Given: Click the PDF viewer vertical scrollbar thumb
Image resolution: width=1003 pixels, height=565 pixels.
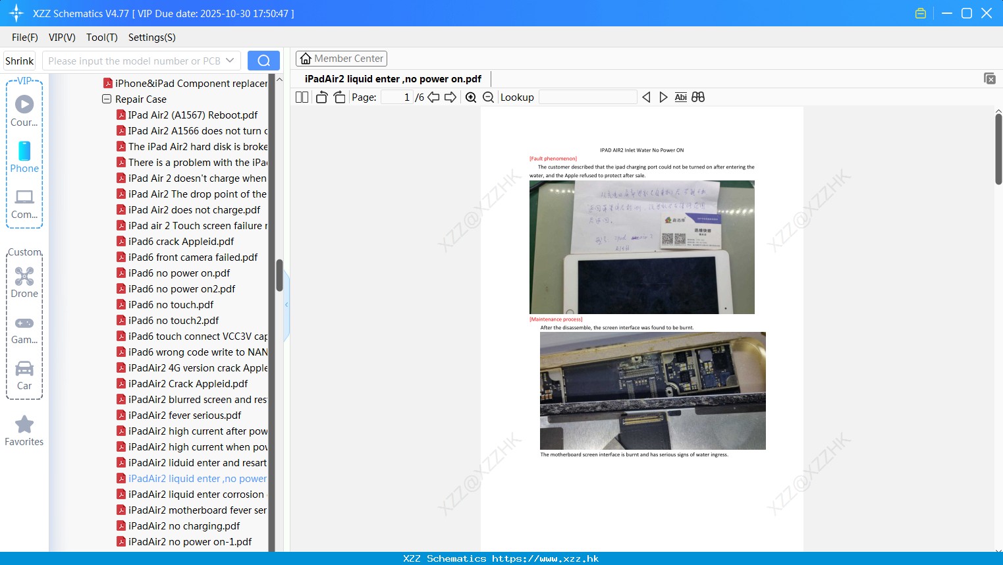Looking at the screenshot, I should [x=998, y=149].
